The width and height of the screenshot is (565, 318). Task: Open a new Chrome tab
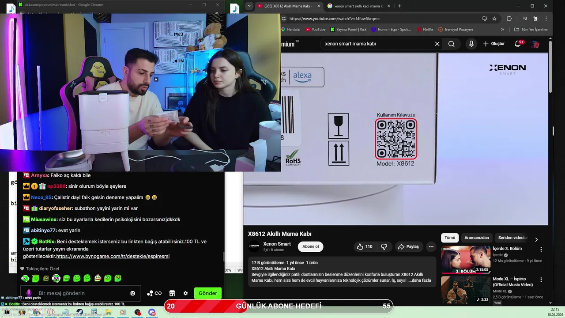399,6
